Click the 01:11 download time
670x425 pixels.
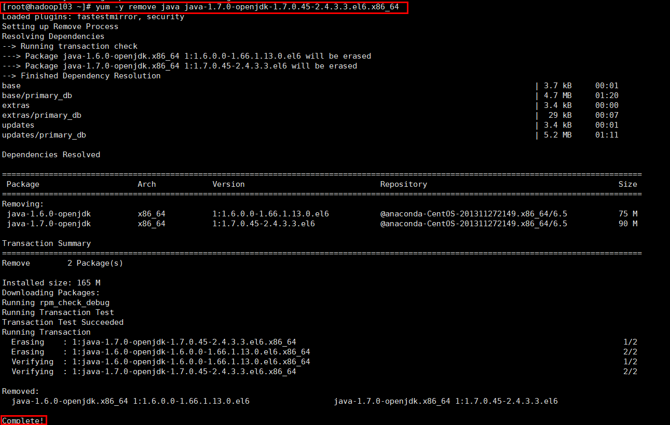click(607, 135)
